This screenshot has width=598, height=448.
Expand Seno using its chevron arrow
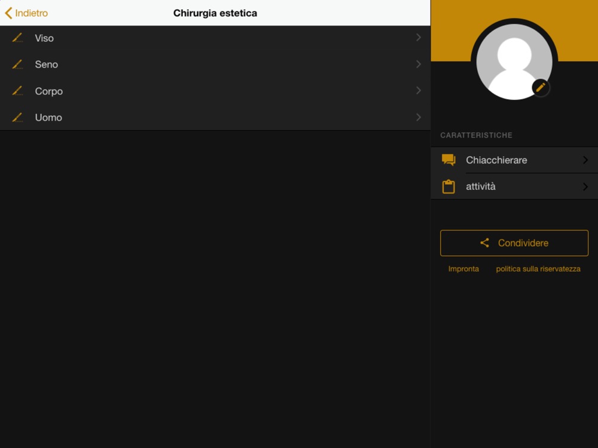pos(419,64)
